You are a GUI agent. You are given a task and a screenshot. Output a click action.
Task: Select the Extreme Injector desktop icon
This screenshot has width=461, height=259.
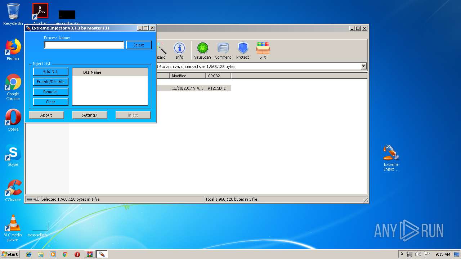pos(391,158)
